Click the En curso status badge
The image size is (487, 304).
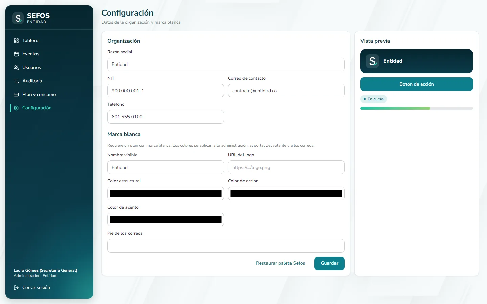(x=373, y=99)
